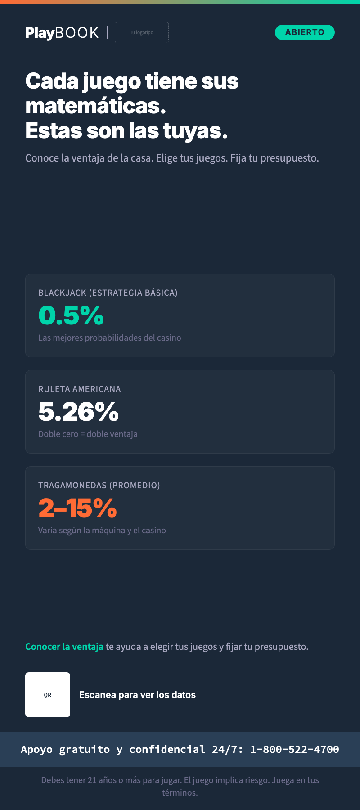Screen dimensions: 360x810
Task: Select the Tu logotipo placeholder box
Action: point(142,32)
